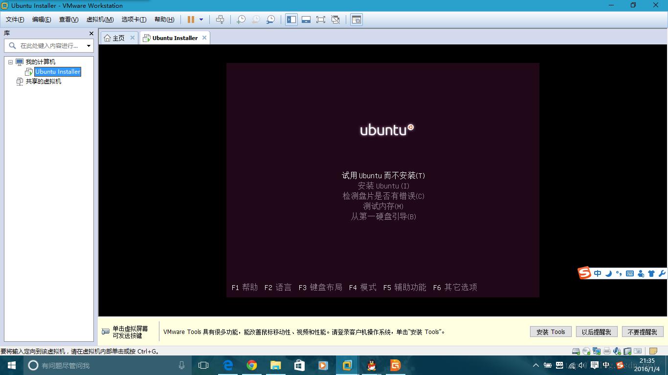Click the sound card status icon
Viewport: 668px width, 375px height.
point(617,351)
